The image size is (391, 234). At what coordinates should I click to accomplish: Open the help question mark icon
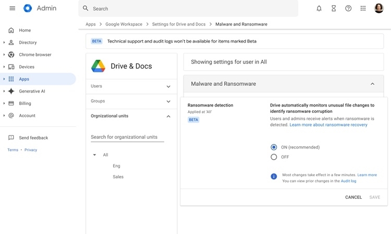point(348,8)
